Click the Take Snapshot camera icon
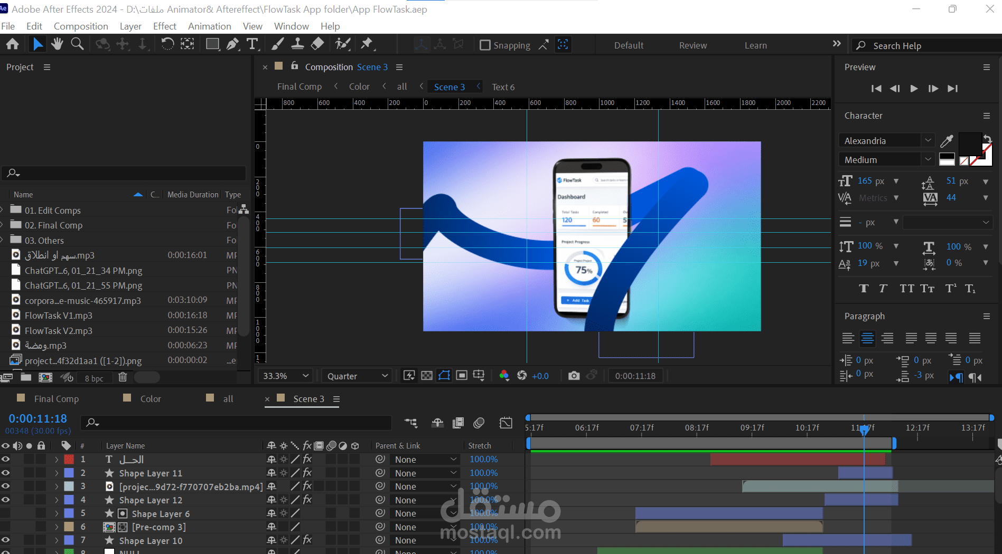The image size is (1002, 554). [574, 376]
